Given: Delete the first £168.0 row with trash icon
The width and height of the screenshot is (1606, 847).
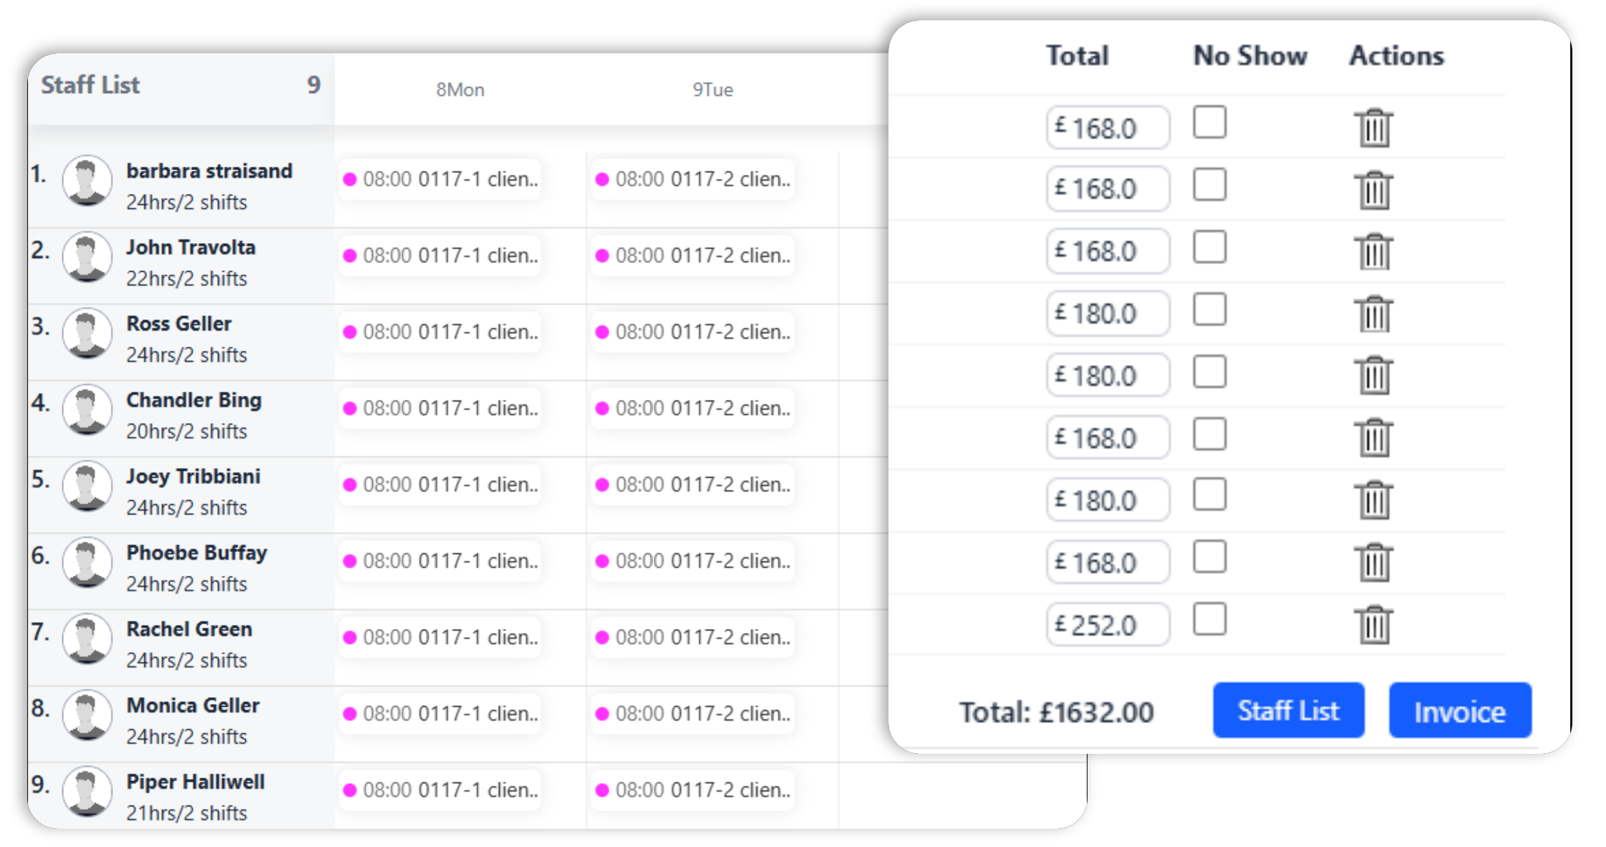Looking at the screenshot, I should (x=1373, y=128).
